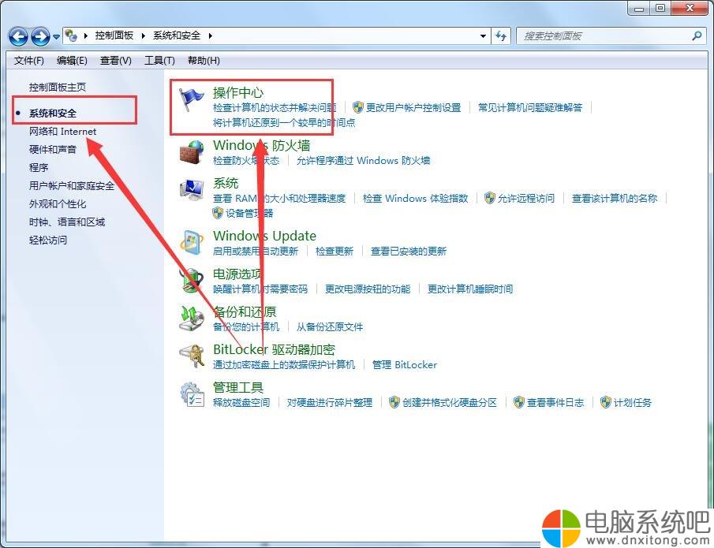Viewport: 714px width, 548px height.
Task: Click 更改用户帐户控制设置 link
Action: (x=413, y=108)
